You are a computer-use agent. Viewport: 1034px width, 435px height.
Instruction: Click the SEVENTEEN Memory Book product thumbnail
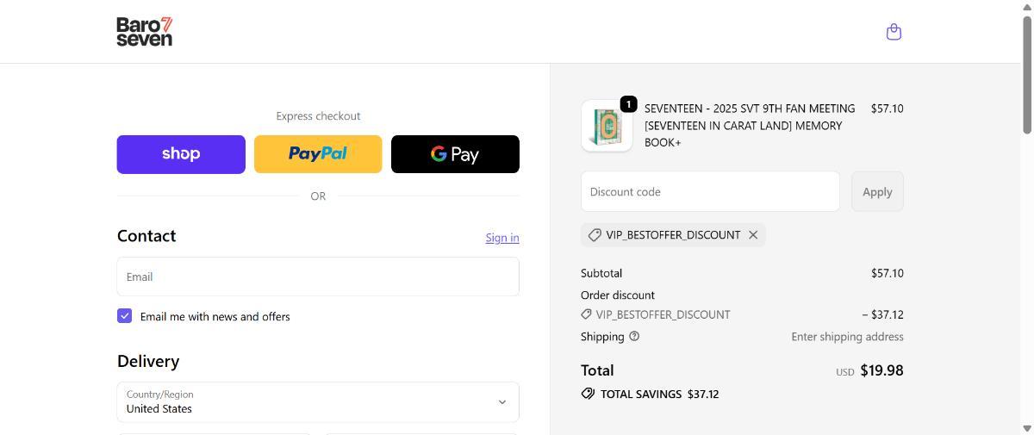click(x=607, y=126)
